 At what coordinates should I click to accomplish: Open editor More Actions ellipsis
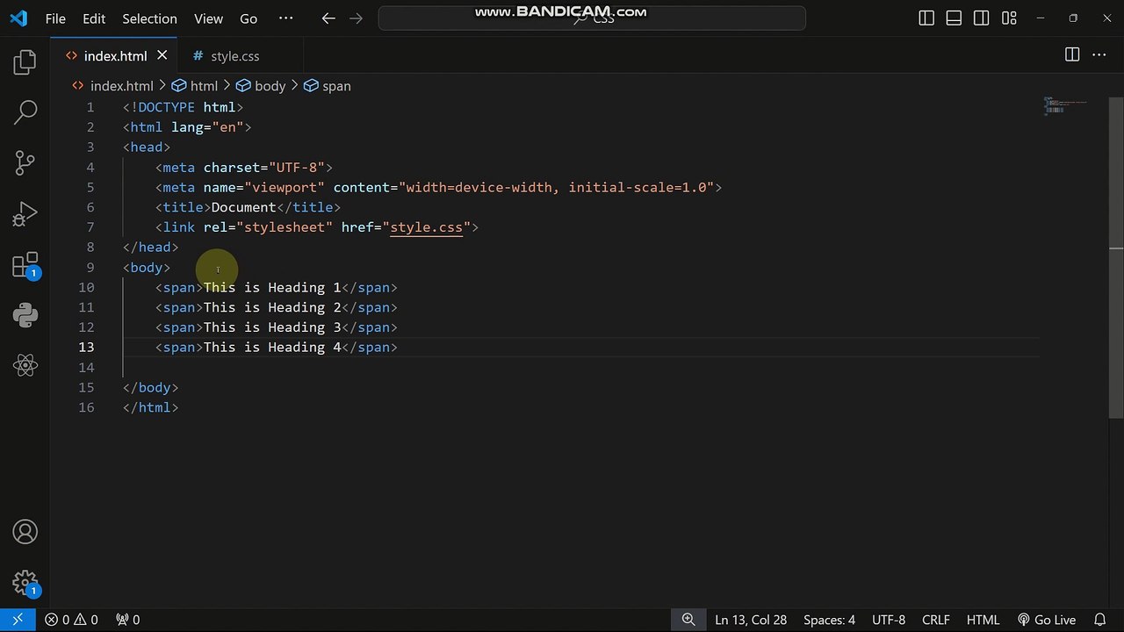pos(1099,55)
